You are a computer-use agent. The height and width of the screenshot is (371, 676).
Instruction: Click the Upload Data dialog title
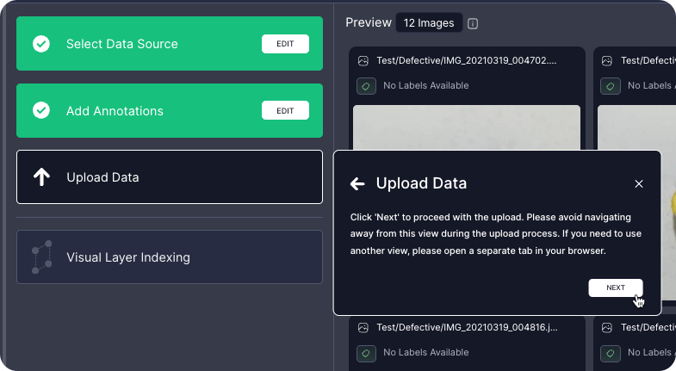pos(421,183)
